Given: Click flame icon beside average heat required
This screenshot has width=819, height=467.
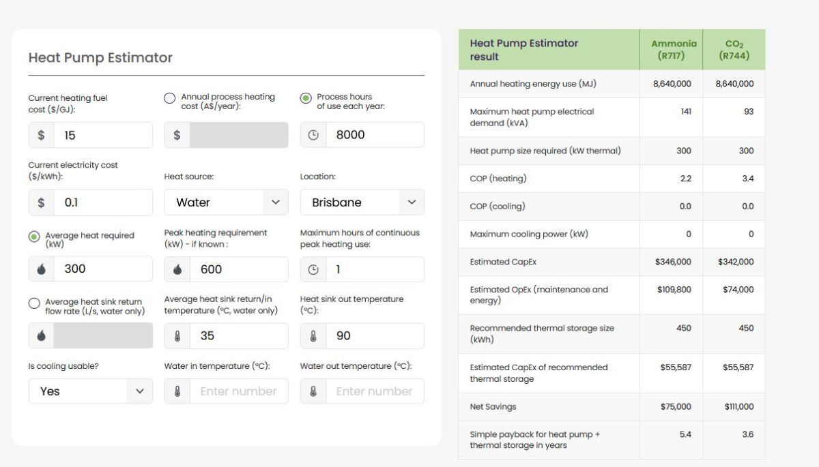Looking at the screenshot, I should tap(41, 269).
